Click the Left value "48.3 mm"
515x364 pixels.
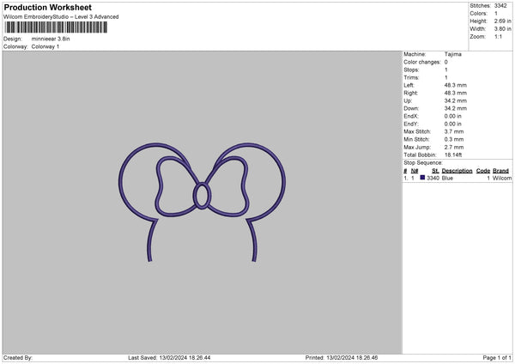456,85
